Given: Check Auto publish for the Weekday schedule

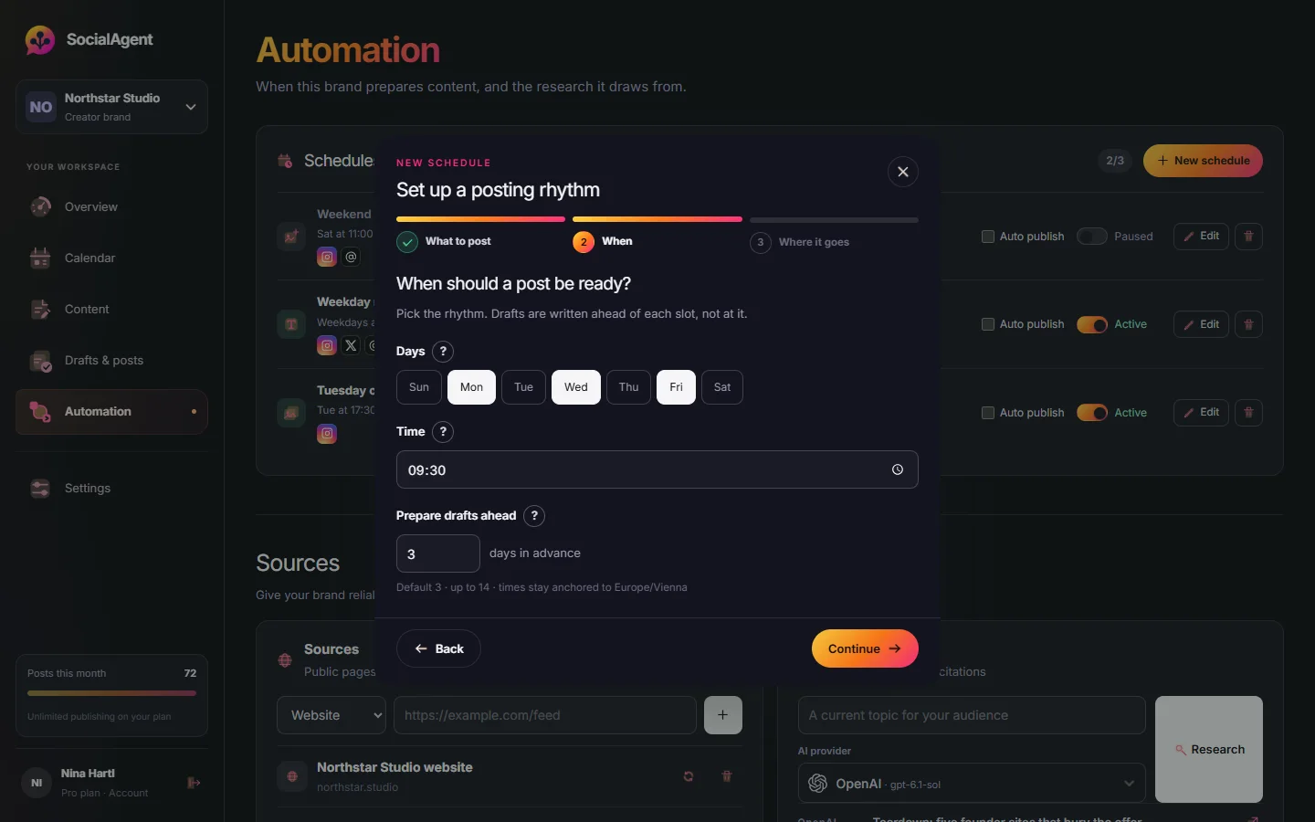Looking at the screenshot, I should click(x=987, y=324).
